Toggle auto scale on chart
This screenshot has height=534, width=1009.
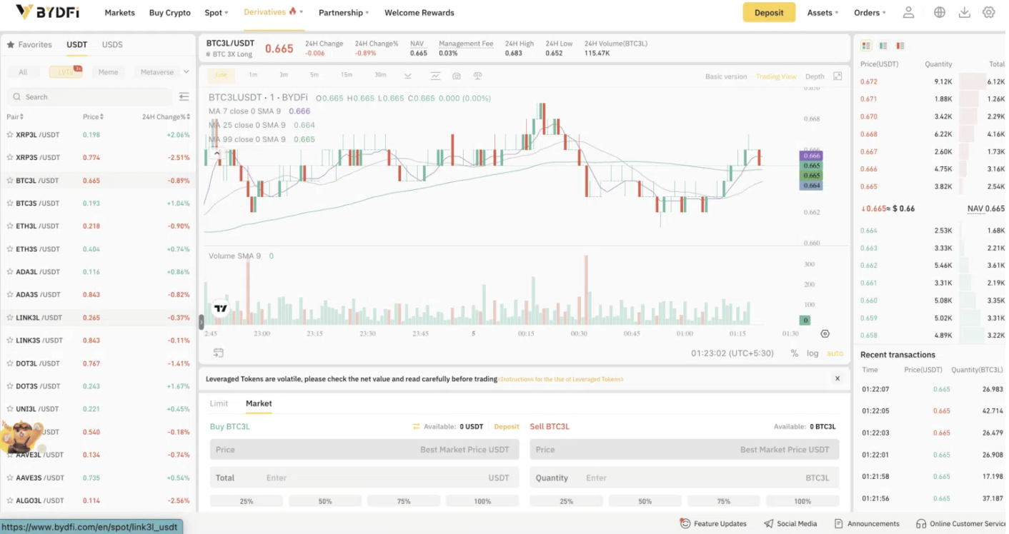(x=835, y=353)
